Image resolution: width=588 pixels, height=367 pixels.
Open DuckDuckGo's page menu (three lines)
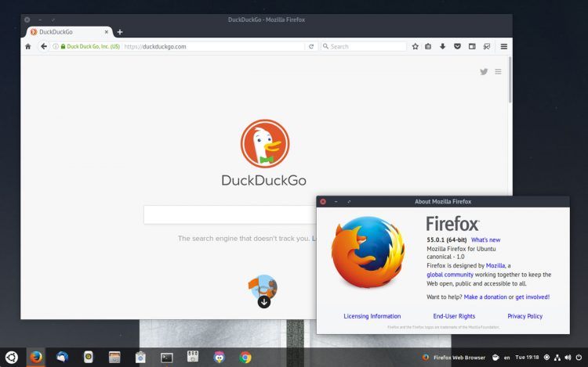[x=498, y=71]
